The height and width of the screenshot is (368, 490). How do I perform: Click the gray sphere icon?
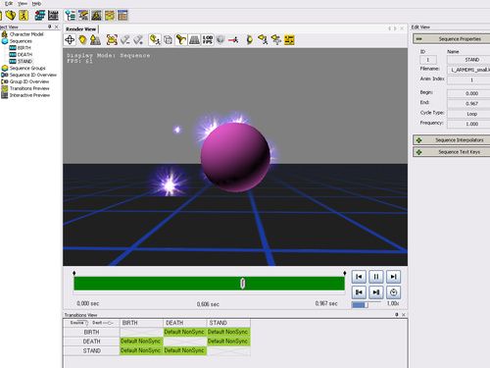click(x=220, y=40)
